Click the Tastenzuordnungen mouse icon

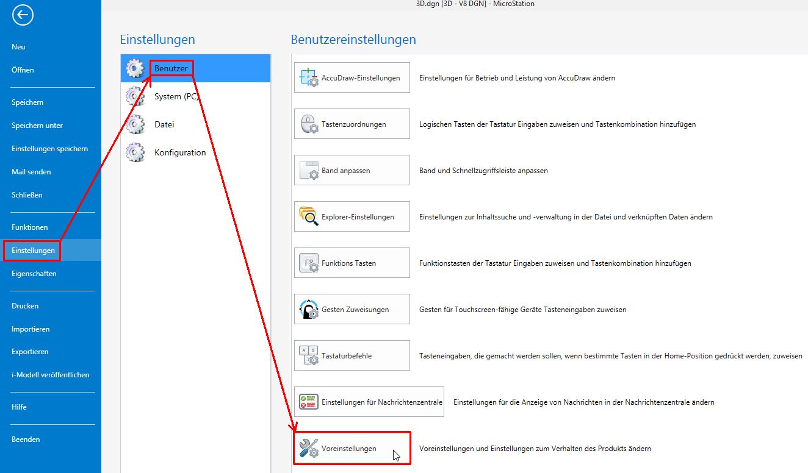click(x=309, y=124)
